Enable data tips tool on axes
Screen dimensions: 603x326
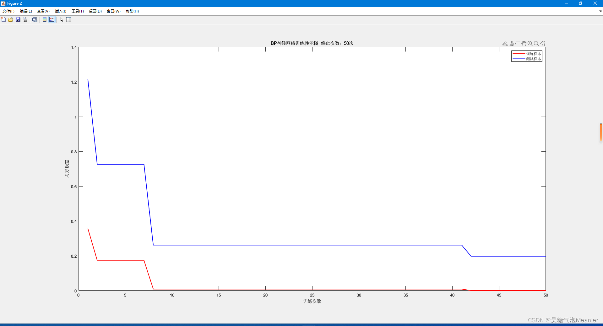[x=518, y=44]
